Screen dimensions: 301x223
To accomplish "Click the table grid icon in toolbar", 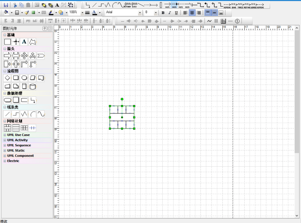I will coord(223,21).
